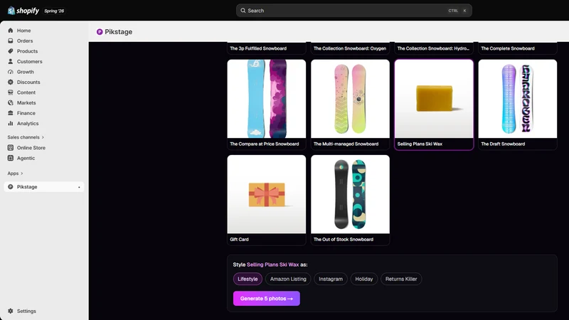This screenshot has height=320, width=569.
Task: Click the Customers person icon
Action: [11, 61]
